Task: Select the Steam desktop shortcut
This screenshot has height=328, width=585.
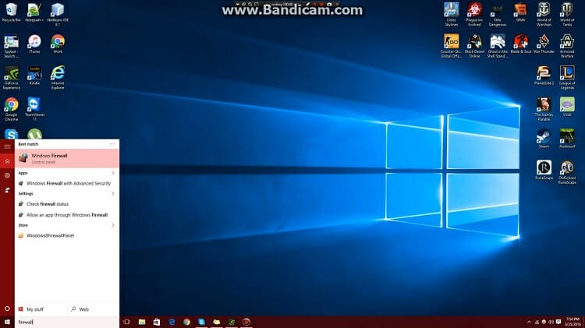Action: (544, 139)
